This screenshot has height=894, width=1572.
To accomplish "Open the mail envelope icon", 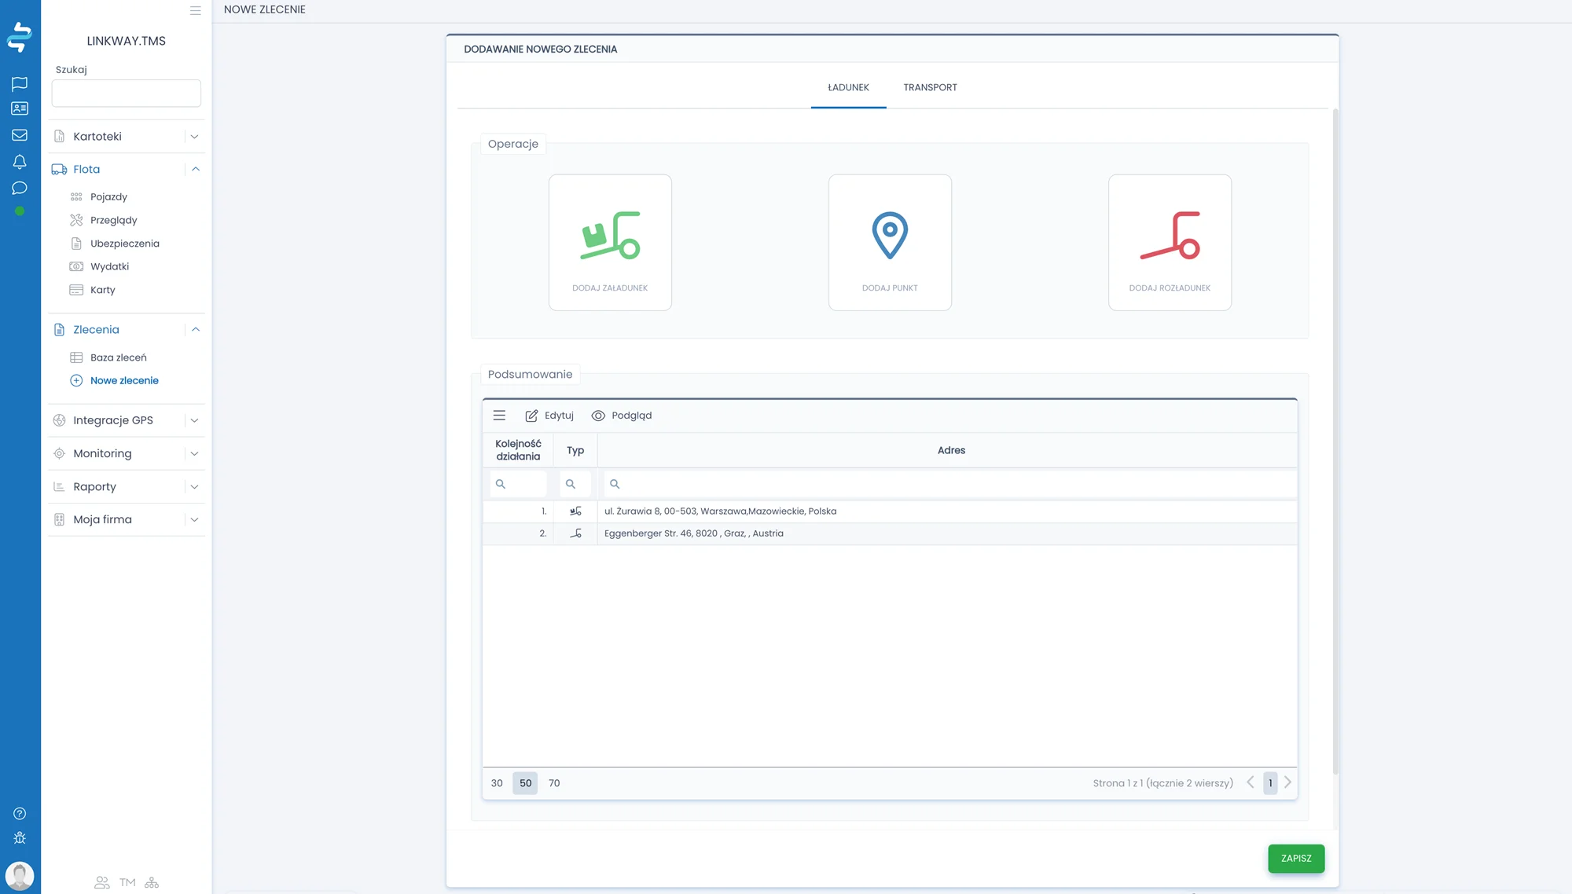I will (x=20, y=135).
